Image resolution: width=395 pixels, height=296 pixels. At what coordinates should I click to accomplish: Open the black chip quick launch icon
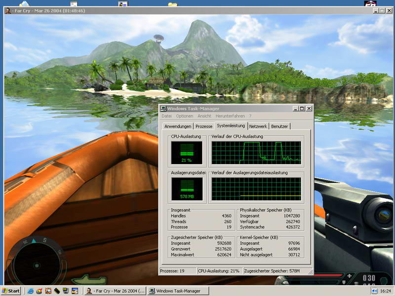(x=57, y=291)
